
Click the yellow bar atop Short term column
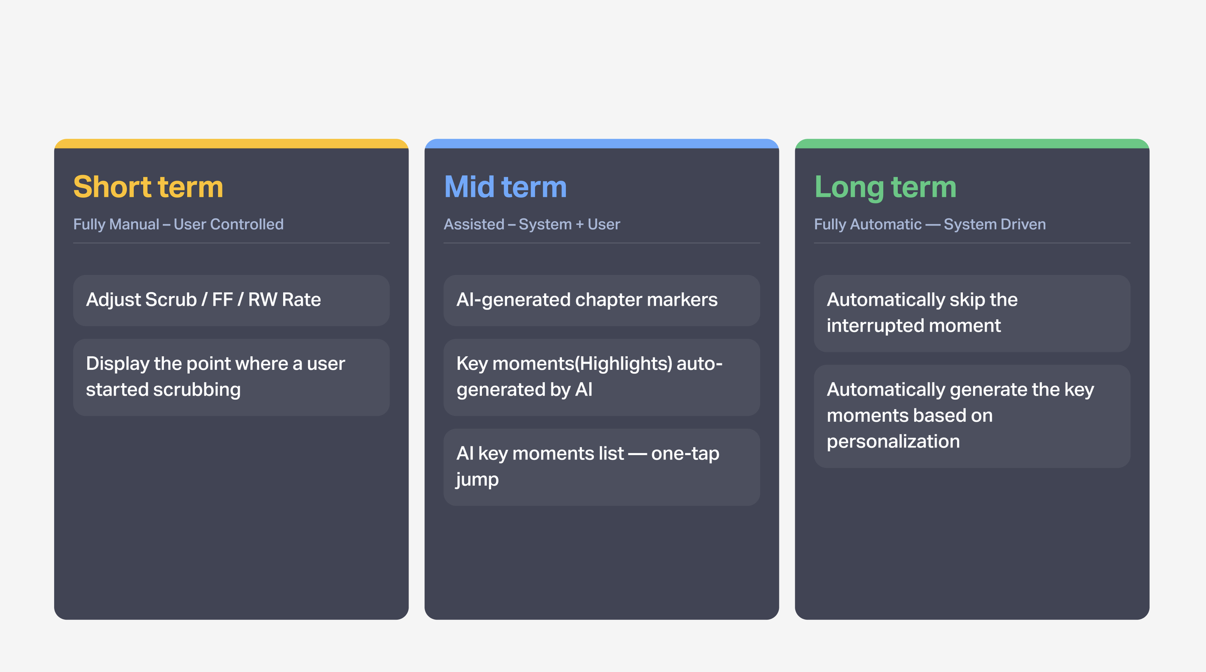pos(231,144)
